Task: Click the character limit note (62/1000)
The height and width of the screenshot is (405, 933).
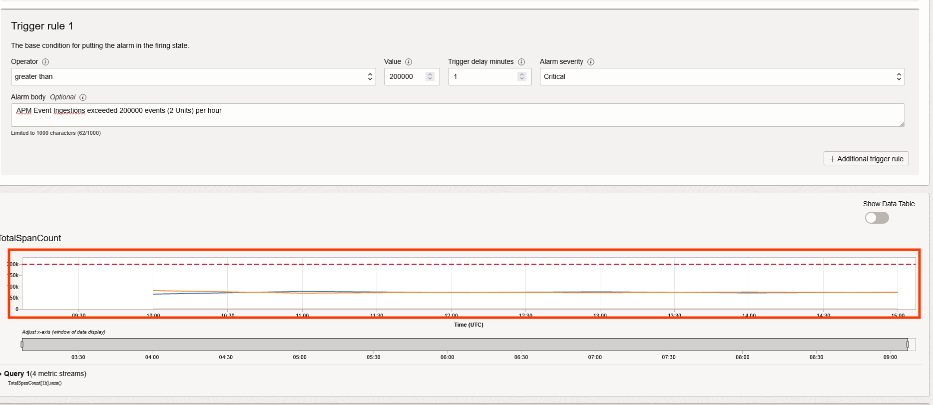Action: tap(56, 133)
